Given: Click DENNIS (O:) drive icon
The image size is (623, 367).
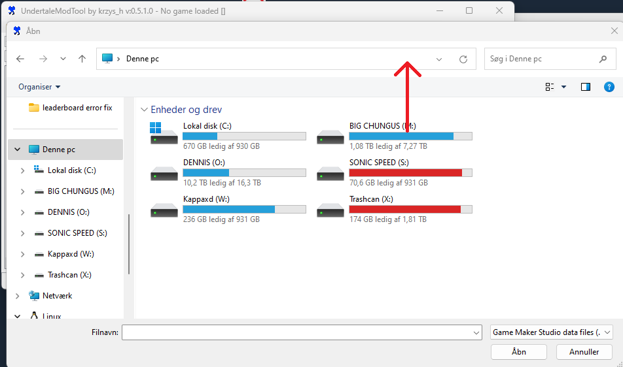Looking at the screenshot, I should [164, 174].
